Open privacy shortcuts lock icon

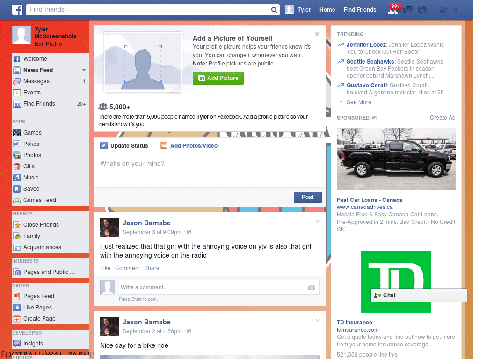coord(443,10)
